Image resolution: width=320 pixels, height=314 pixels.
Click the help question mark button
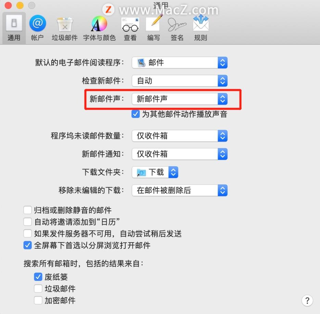307,301
